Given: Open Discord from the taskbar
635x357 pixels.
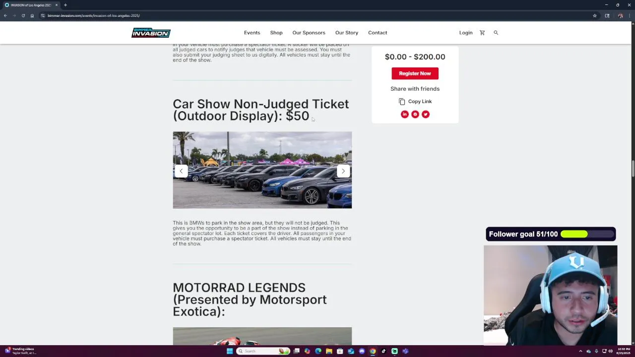Looking at the screenshot, I should (x=362, y=351).
